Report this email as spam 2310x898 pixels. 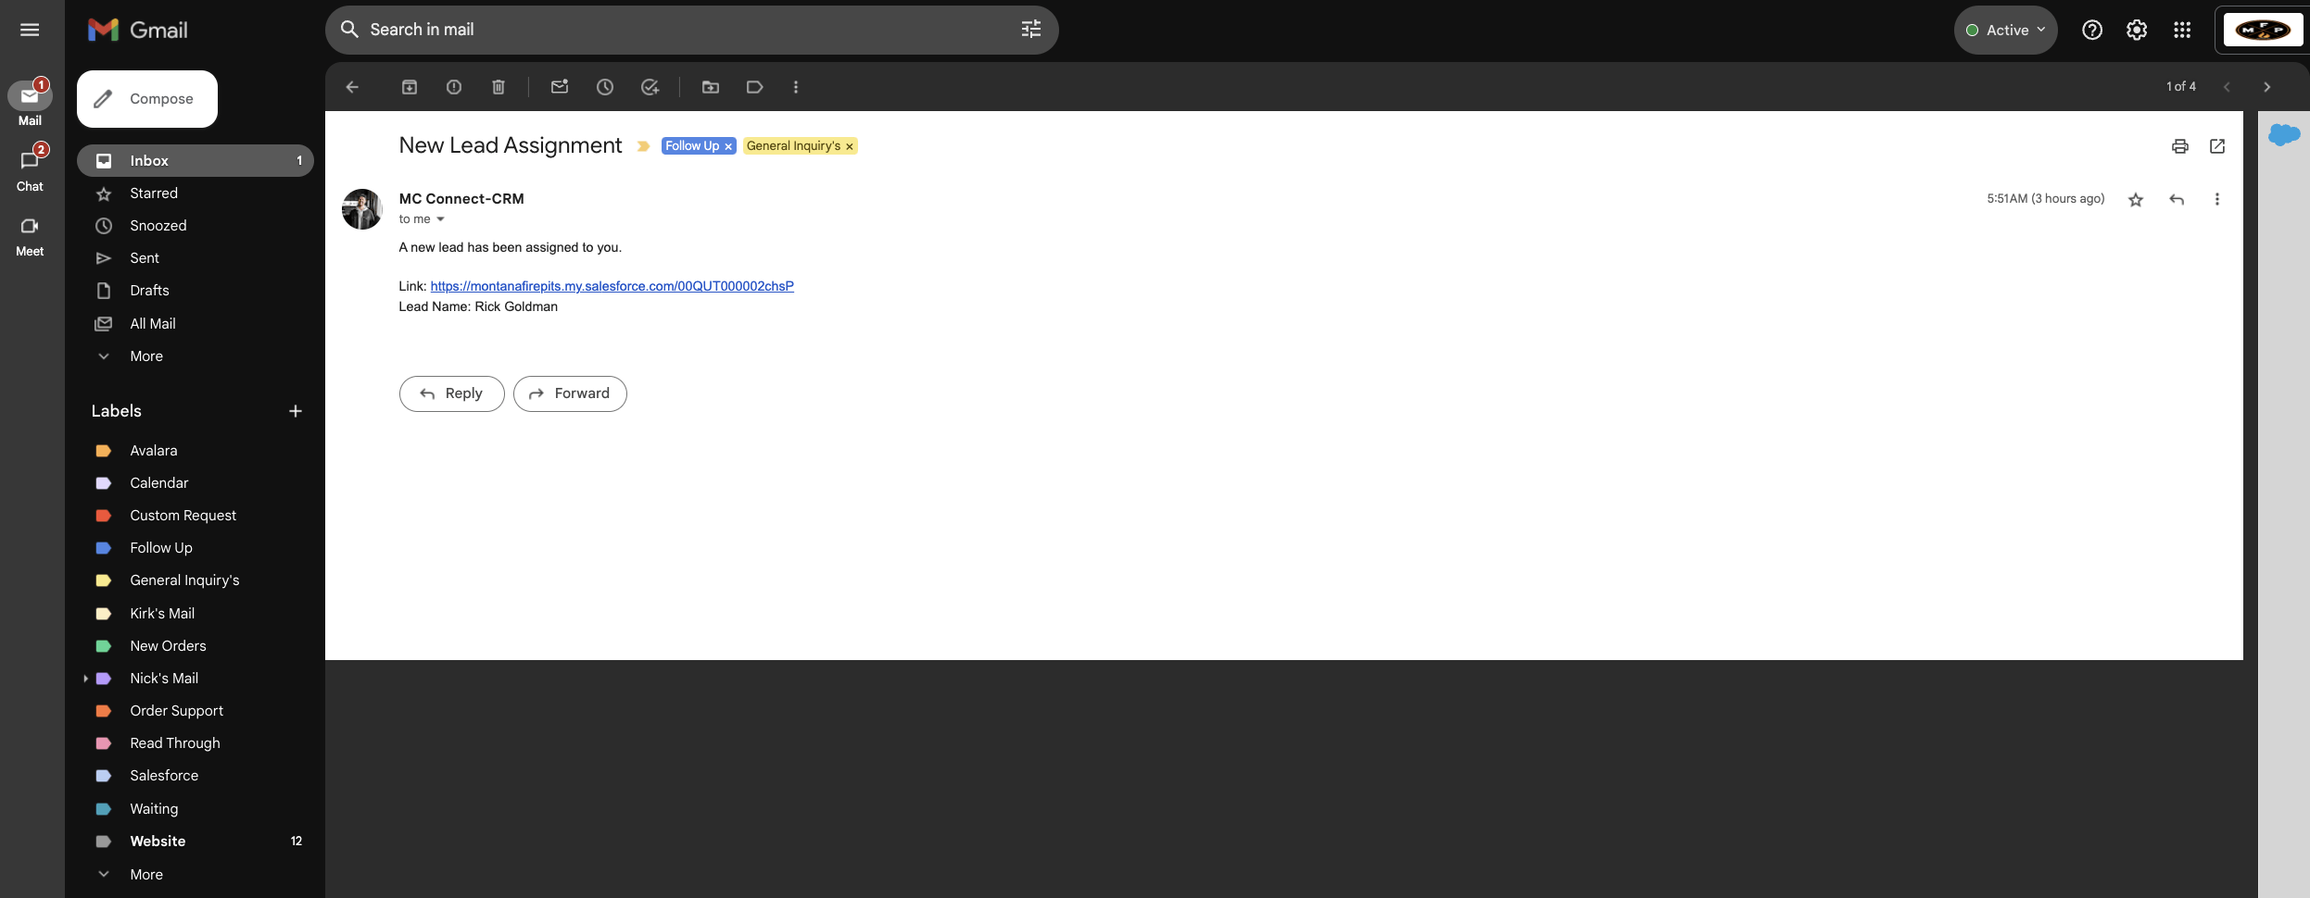coord(454,87)
